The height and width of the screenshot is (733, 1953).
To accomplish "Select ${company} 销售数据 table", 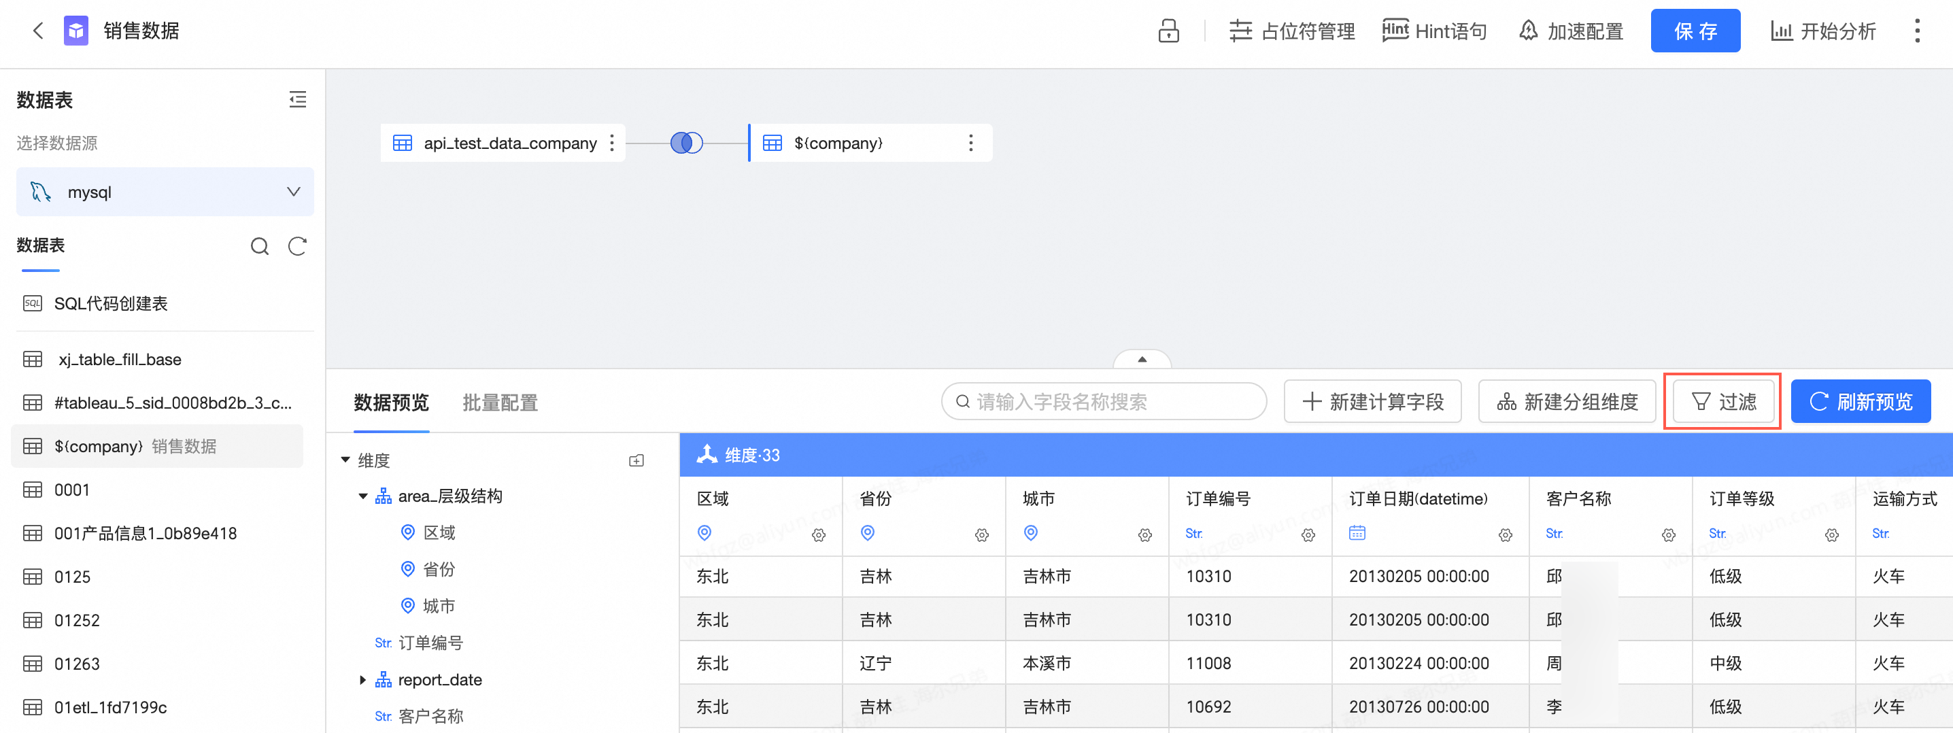I will [x=157, y=445].
